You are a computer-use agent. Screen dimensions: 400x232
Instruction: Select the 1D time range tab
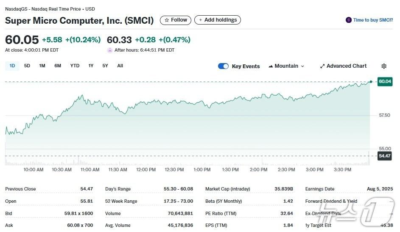point(12,66)
